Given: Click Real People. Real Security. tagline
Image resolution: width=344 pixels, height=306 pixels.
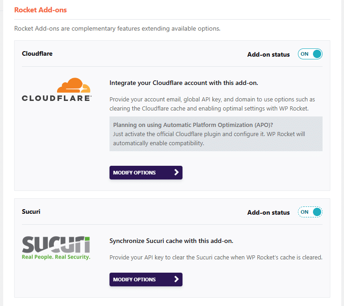Looking at the screenshot, I should (56, 257).
